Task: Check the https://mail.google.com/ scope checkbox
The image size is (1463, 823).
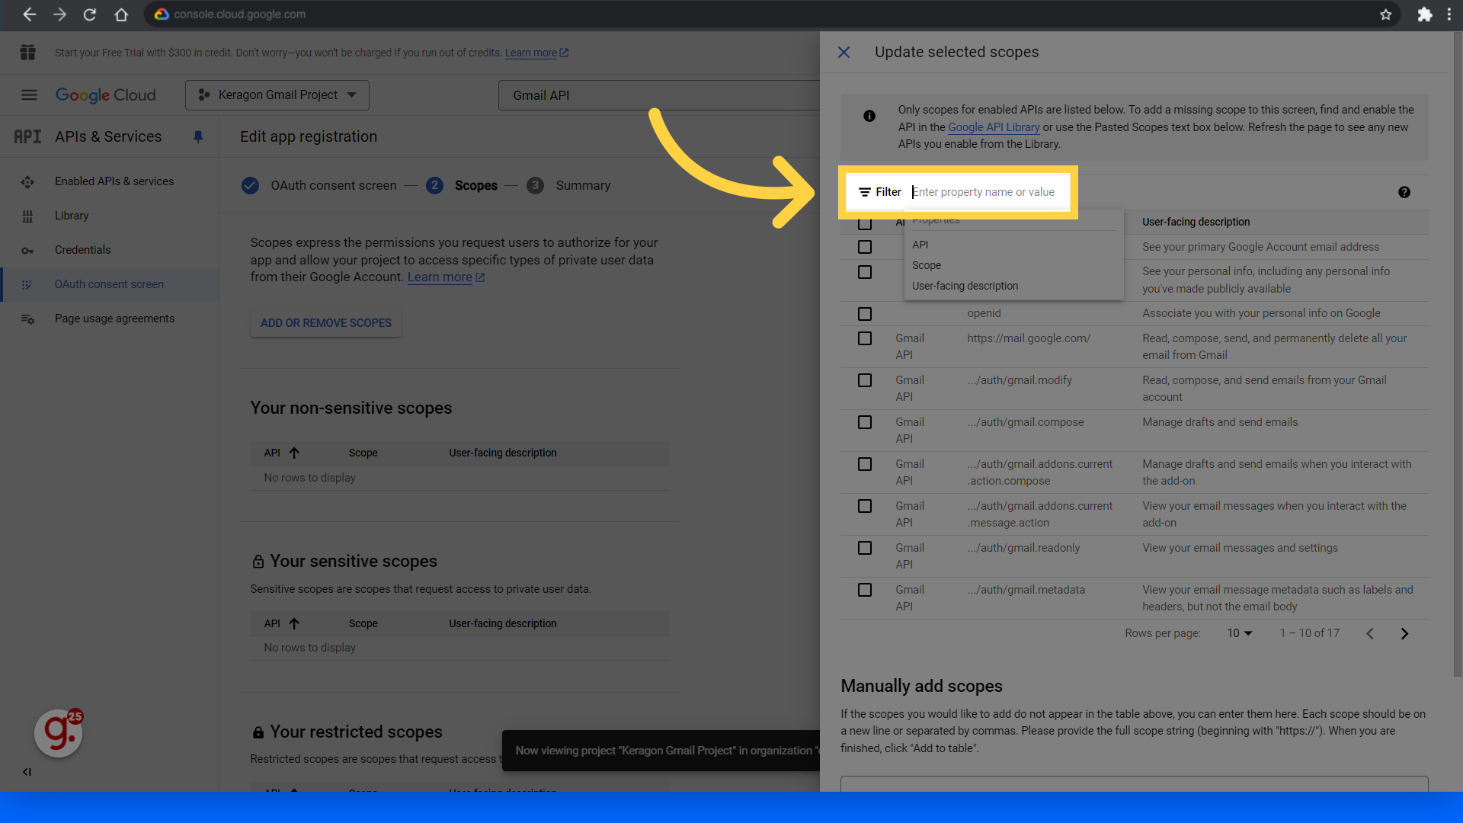Action: tap(865, 338)
